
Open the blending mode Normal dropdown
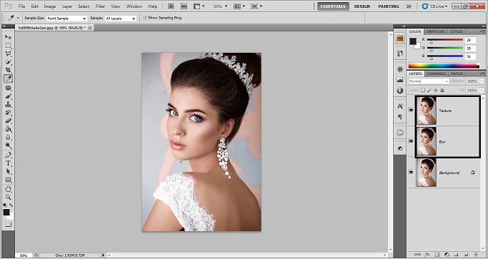(x=429, y=81)
